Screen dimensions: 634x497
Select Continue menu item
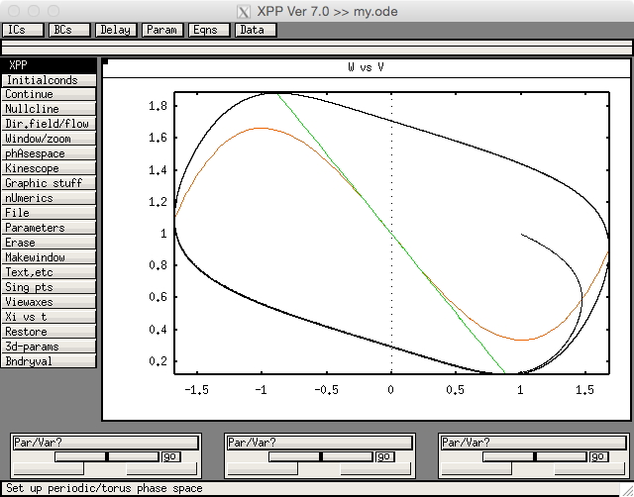click(x=49, y=94)
